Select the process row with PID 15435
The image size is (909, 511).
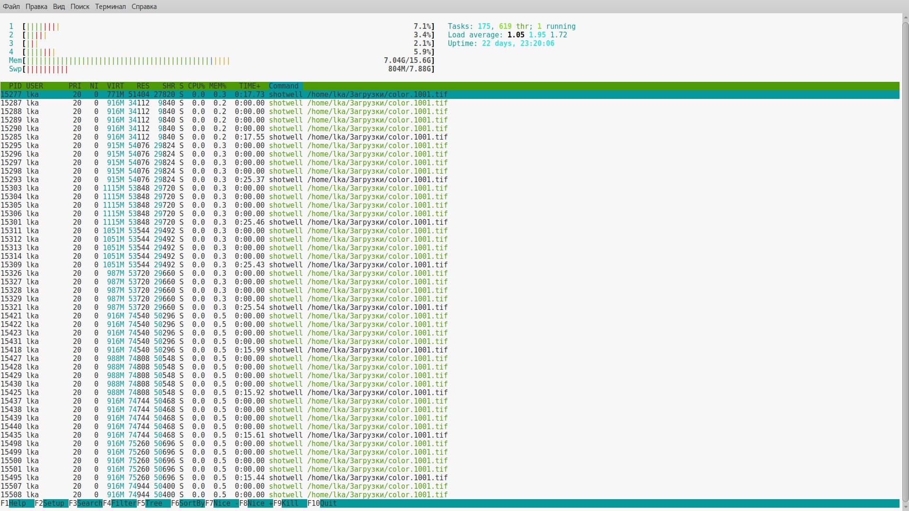pos(450,435)
